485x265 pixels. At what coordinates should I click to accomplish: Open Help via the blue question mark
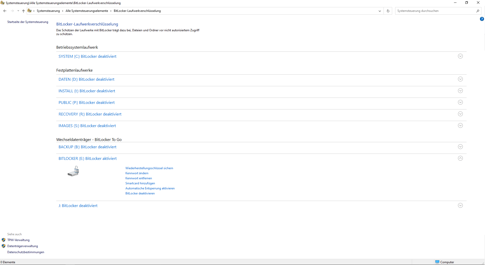pos(482,19)
